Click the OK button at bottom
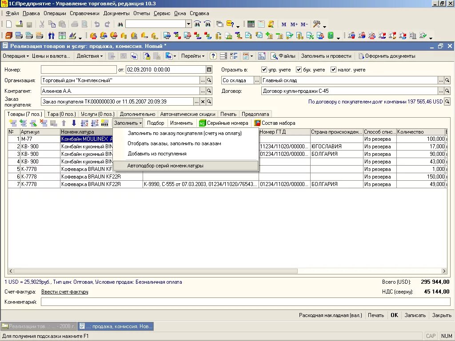This screenshot has width=455, height=341. click(394, 315)
